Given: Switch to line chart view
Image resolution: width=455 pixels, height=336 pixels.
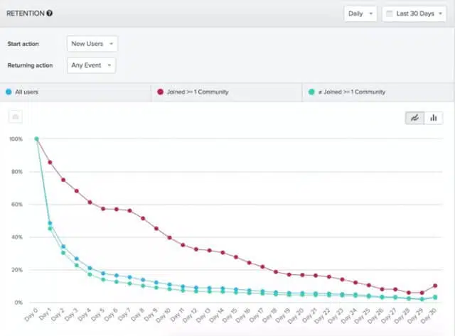Looking at the screenshot, I should tap(414, 118).
